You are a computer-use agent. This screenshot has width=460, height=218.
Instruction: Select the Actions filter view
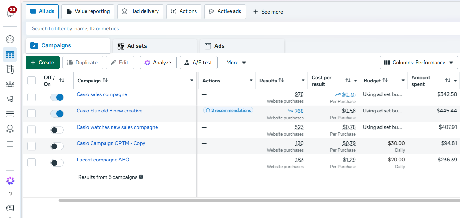184,11
